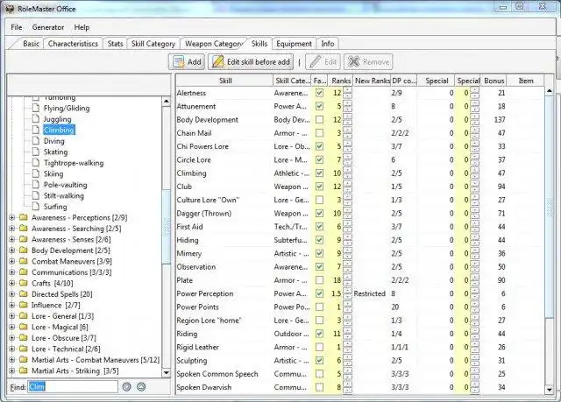
Task: Open the Help menu
Action: click(x=82, y=27)
